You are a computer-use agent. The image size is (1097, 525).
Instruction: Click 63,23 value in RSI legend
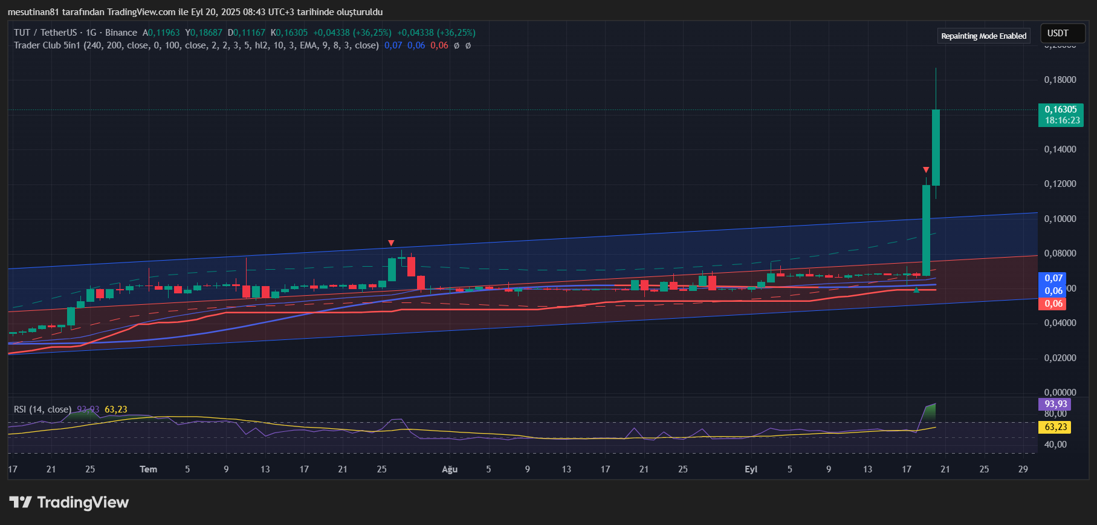116,409
